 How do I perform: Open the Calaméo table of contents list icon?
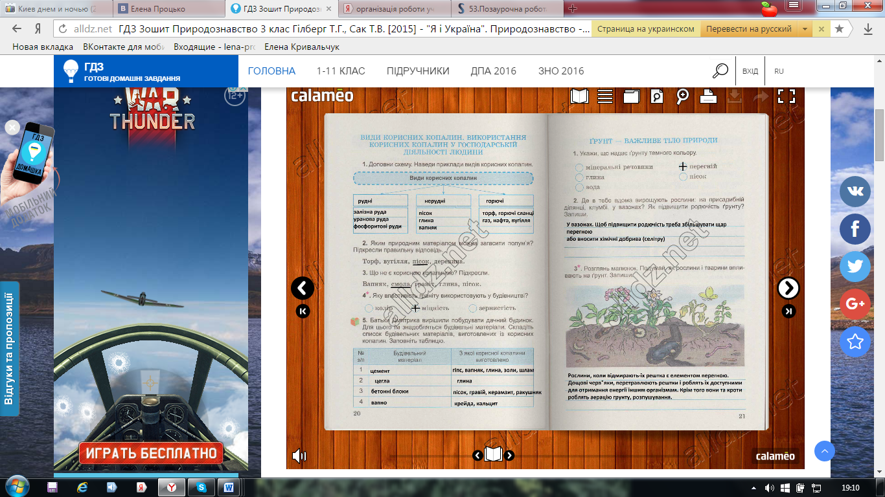[605, 96]
